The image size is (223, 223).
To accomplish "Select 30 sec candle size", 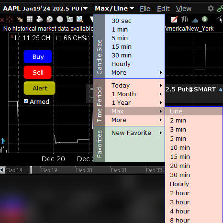I will 135,21.
